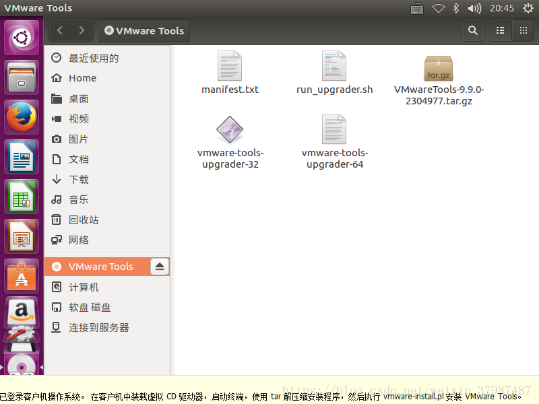Select VMware Tools disc in sidebar

[x=97, y=267]
